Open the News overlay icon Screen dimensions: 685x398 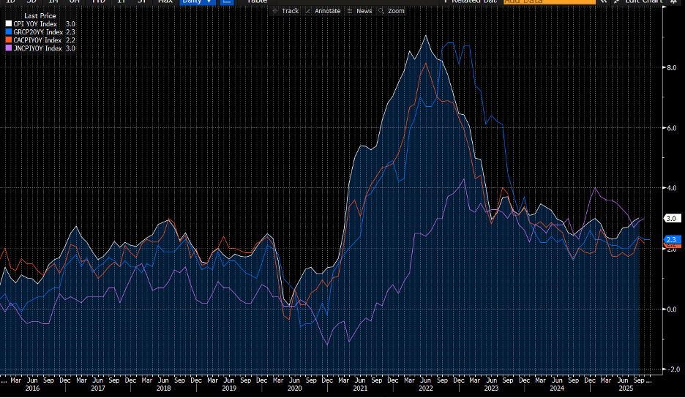click(x=351, y=11)
